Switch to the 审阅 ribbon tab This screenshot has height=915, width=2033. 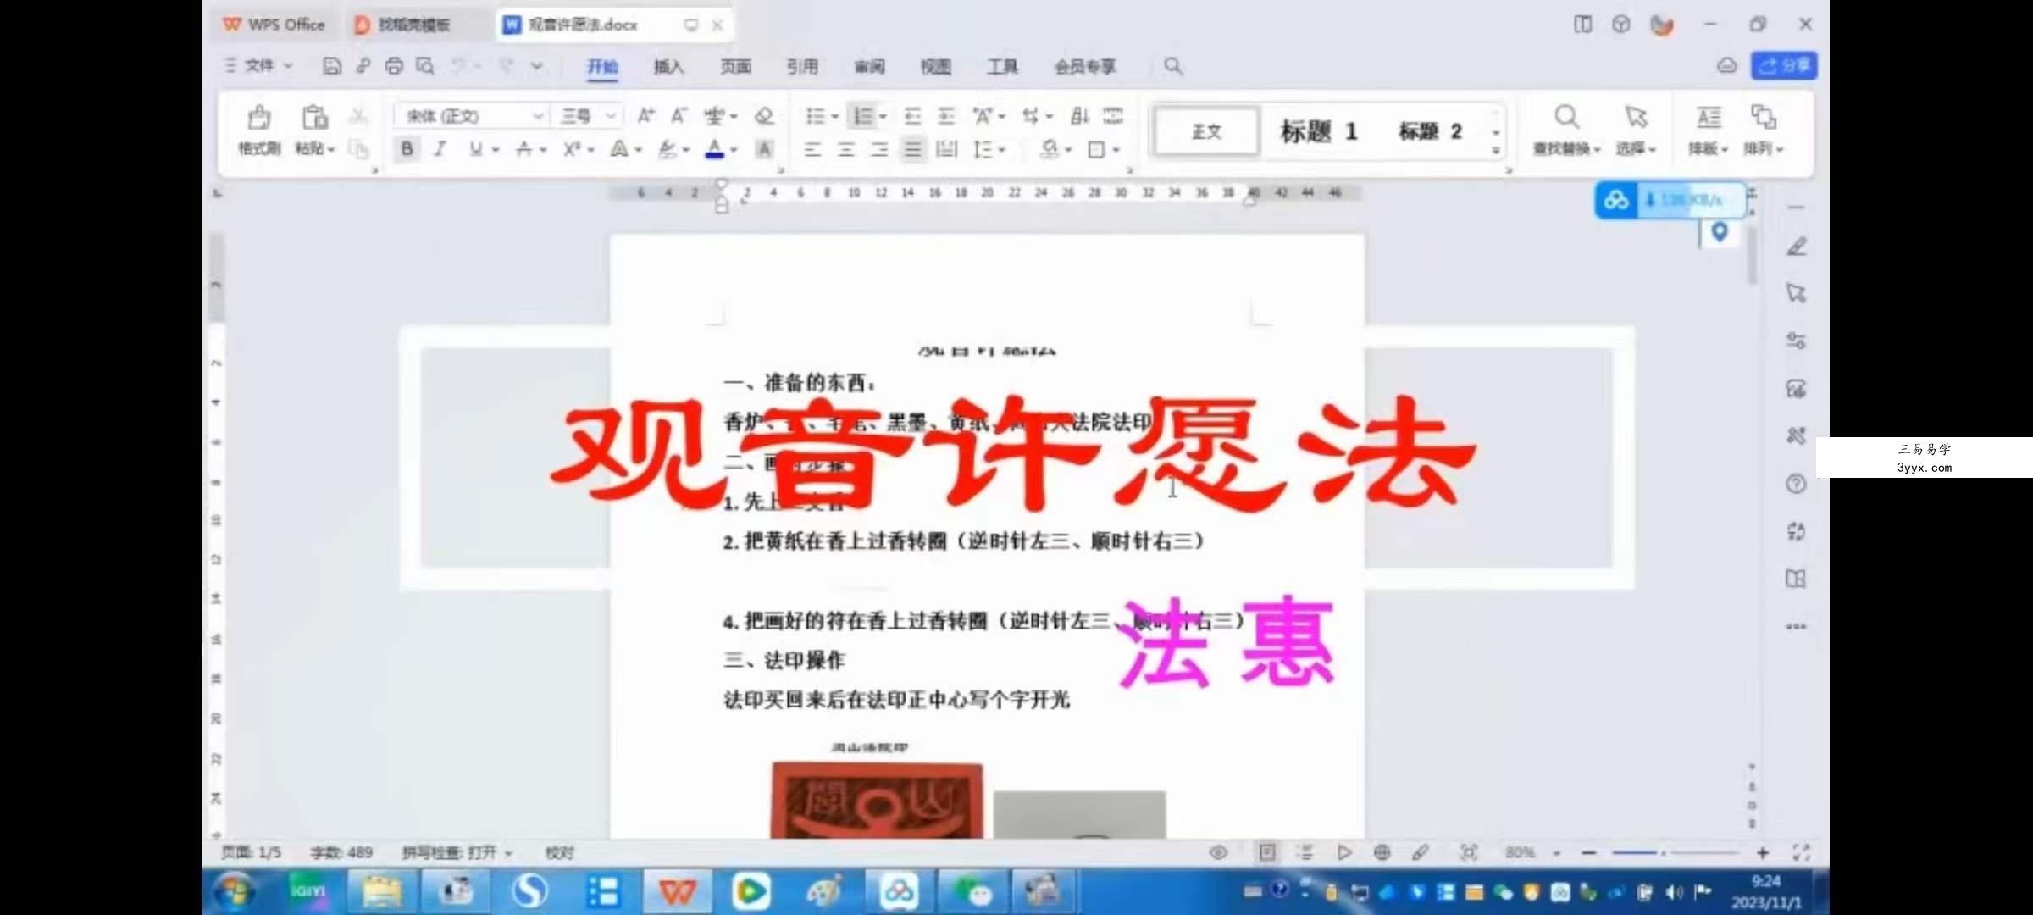(869, 66)
